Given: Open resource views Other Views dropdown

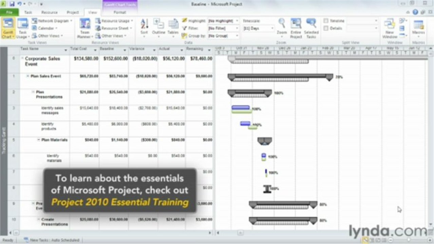Looking at the screenshot, I should [x=111, y=36].
